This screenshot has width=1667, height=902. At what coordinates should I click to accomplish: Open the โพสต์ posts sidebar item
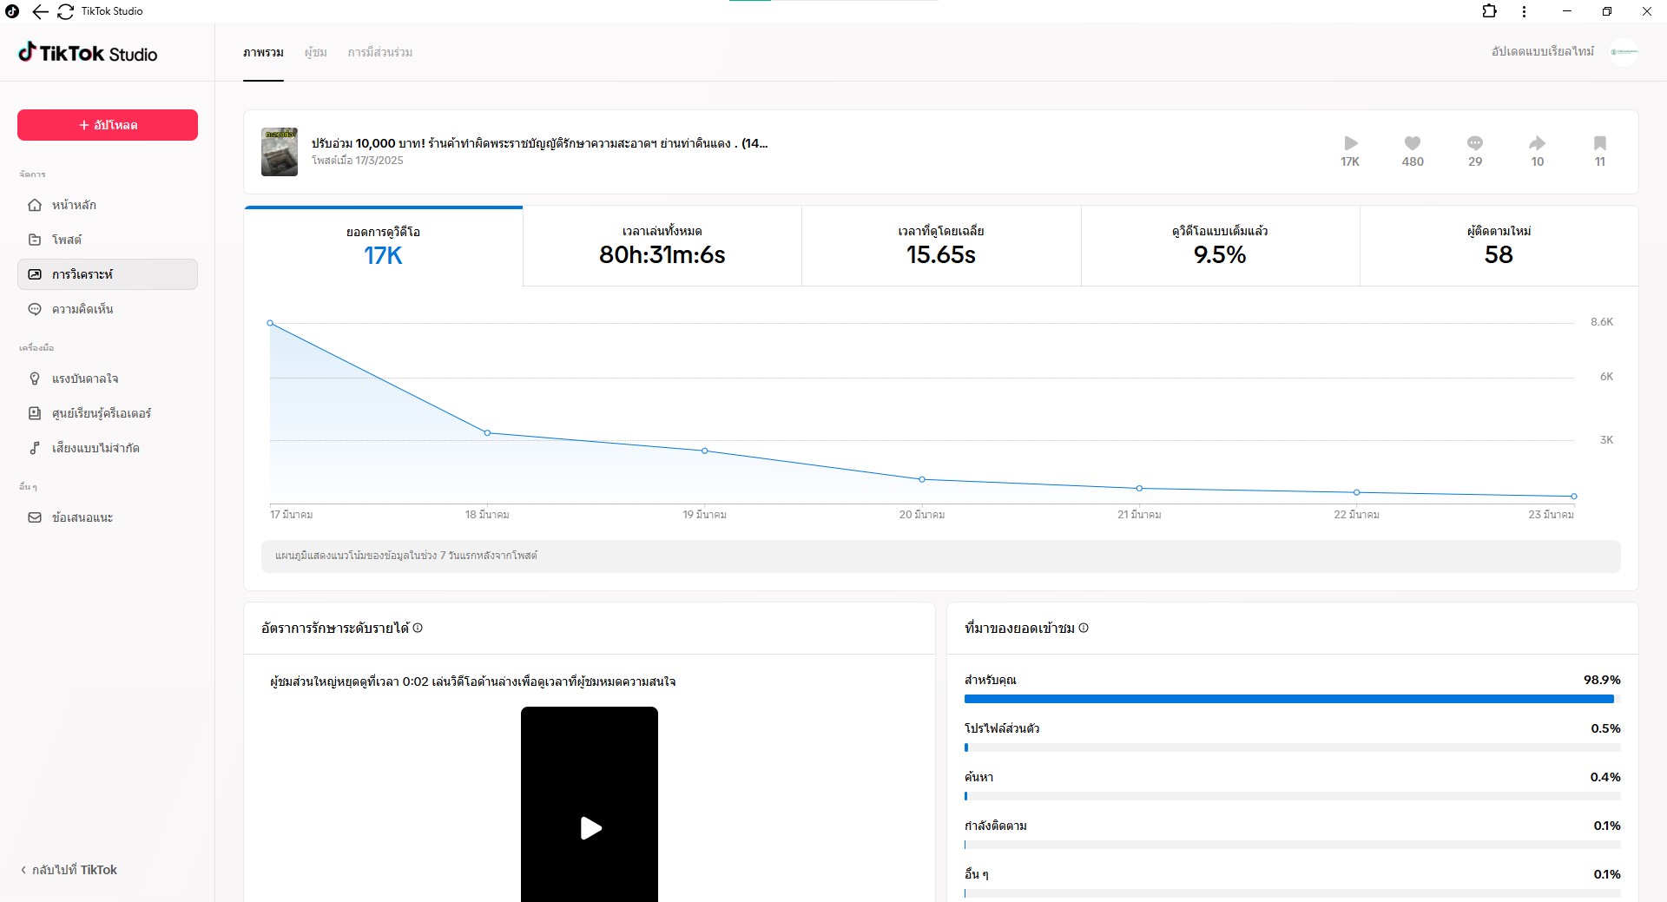66,240
